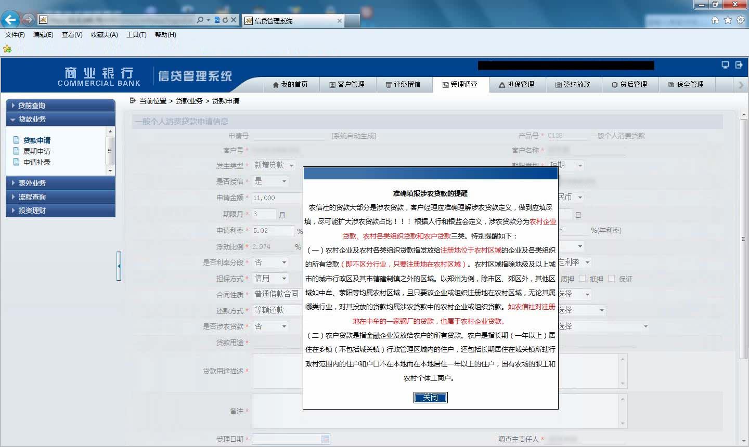This screenshot has height=447, width=749.
Task: Open the 帮助(H) menu
Action: tap(165, 35)
